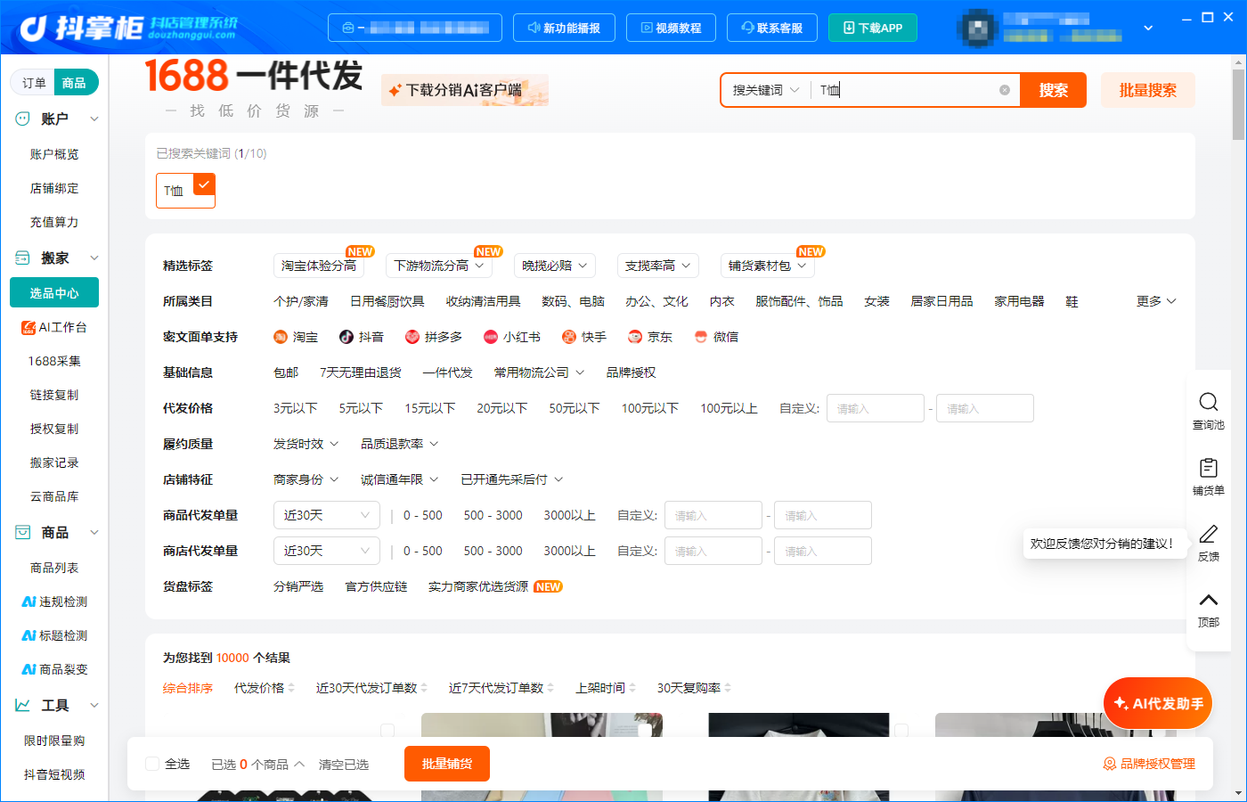Screen dimensions: 1247x802
Task: Filter by 小红书 platform icon
Action: [x=491, y=337]
